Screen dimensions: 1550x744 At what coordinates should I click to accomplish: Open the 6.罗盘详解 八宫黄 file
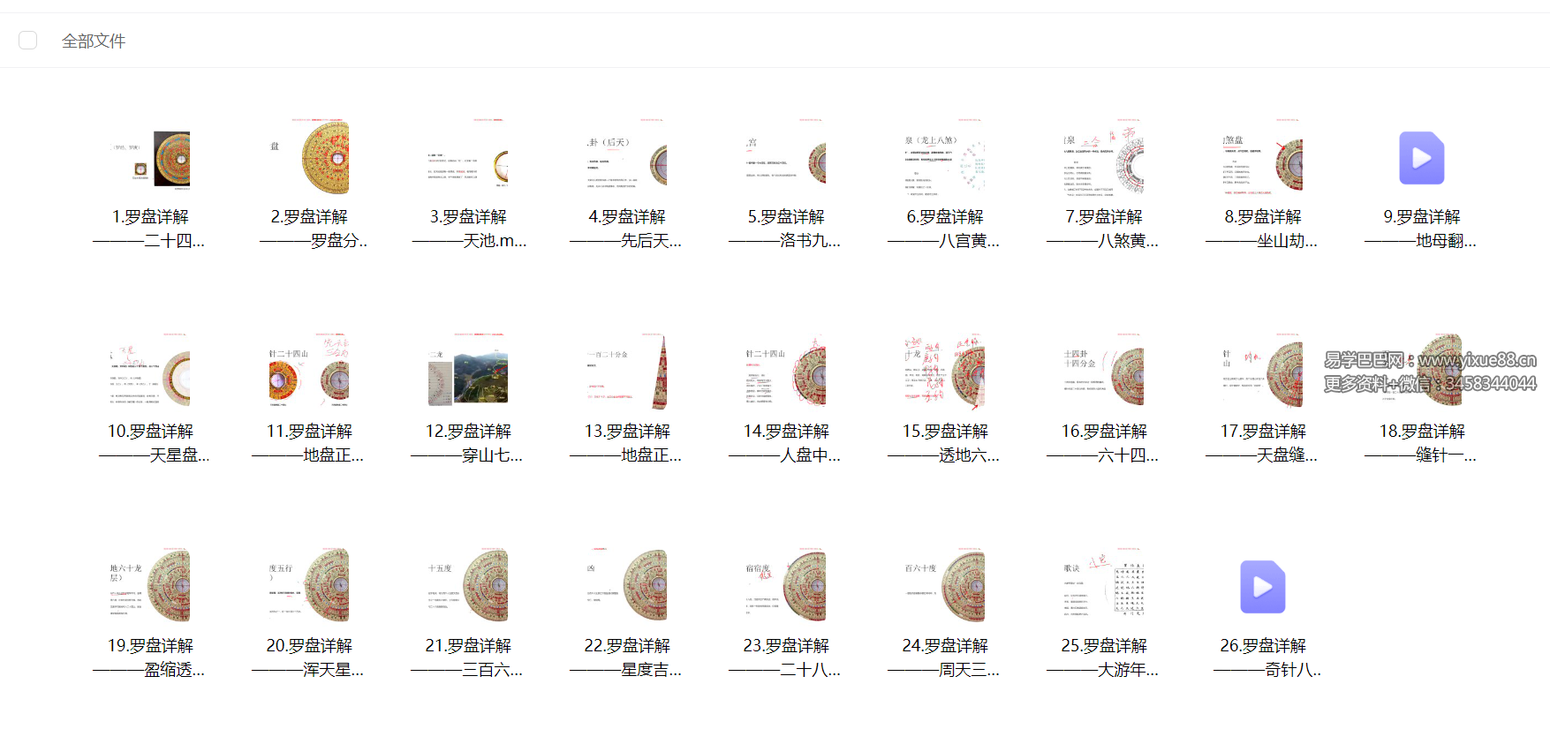[945, 159]
